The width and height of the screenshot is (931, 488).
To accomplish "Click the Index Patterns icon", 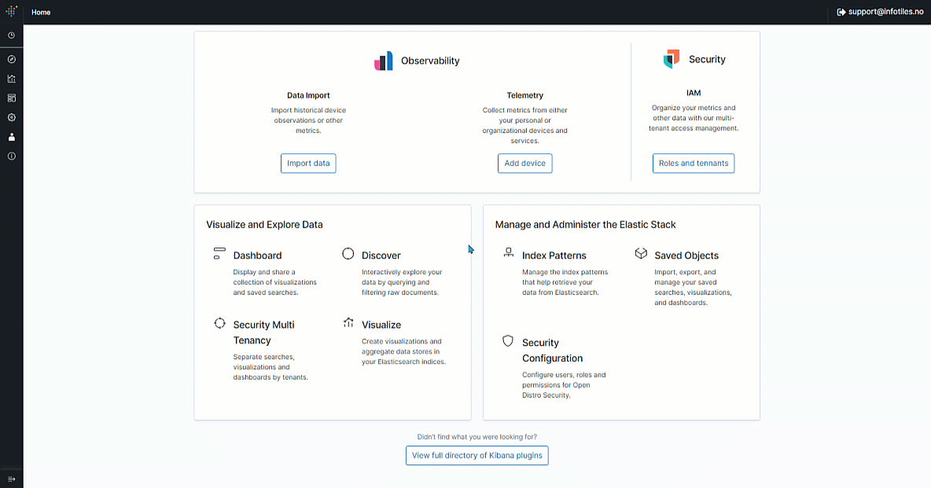I will coord(508,253).
